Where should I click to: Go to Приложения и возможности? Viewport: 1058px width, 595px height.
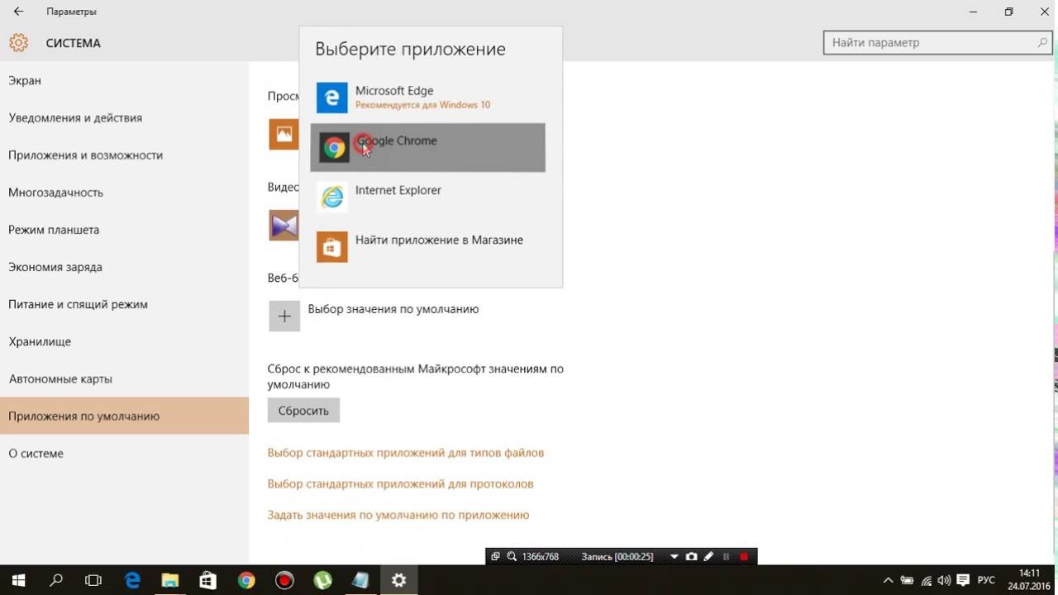pos(124,155)
